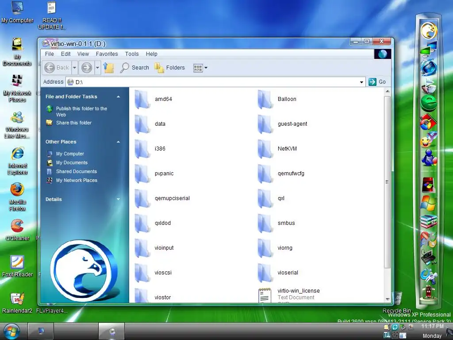Click the Start orb button
453x340 pixels.
click(12, 332)
